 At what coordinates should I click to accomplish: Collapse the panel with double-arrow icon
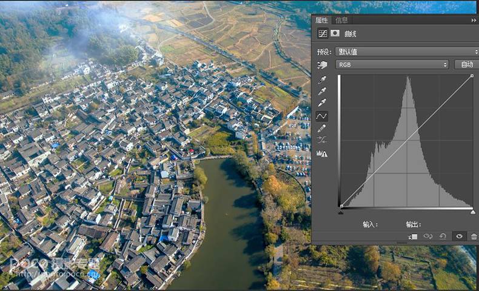point(474,20)
